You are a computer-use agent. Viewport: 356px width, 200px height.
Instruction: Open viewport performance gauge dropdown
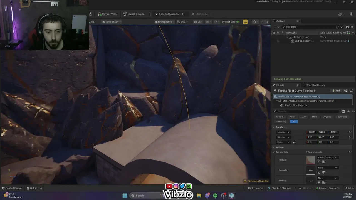[217, 22]
